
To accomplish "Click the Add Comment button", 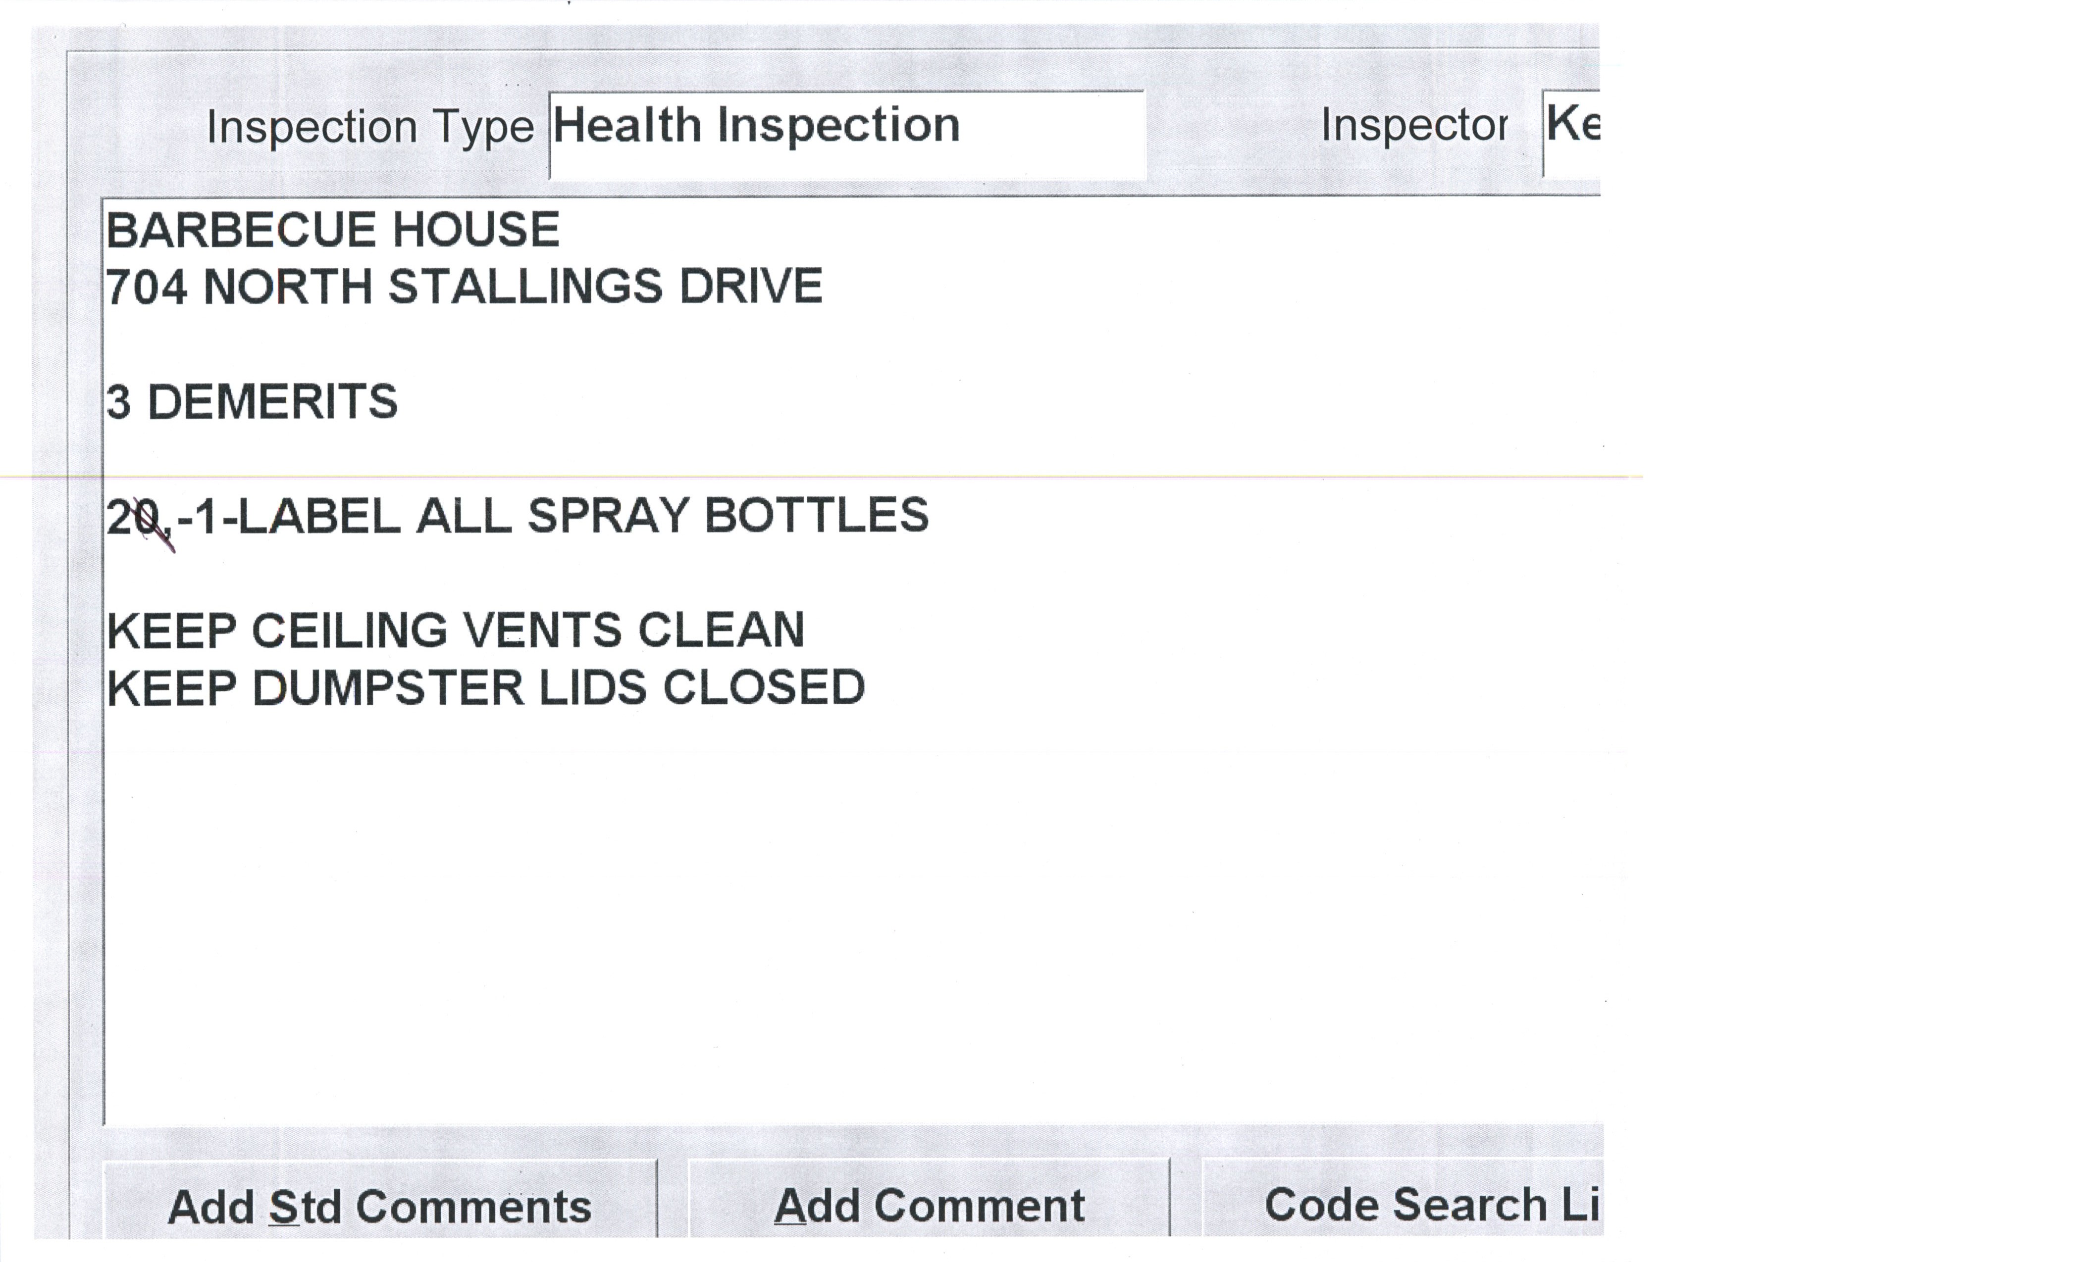I will point(929,1205).
